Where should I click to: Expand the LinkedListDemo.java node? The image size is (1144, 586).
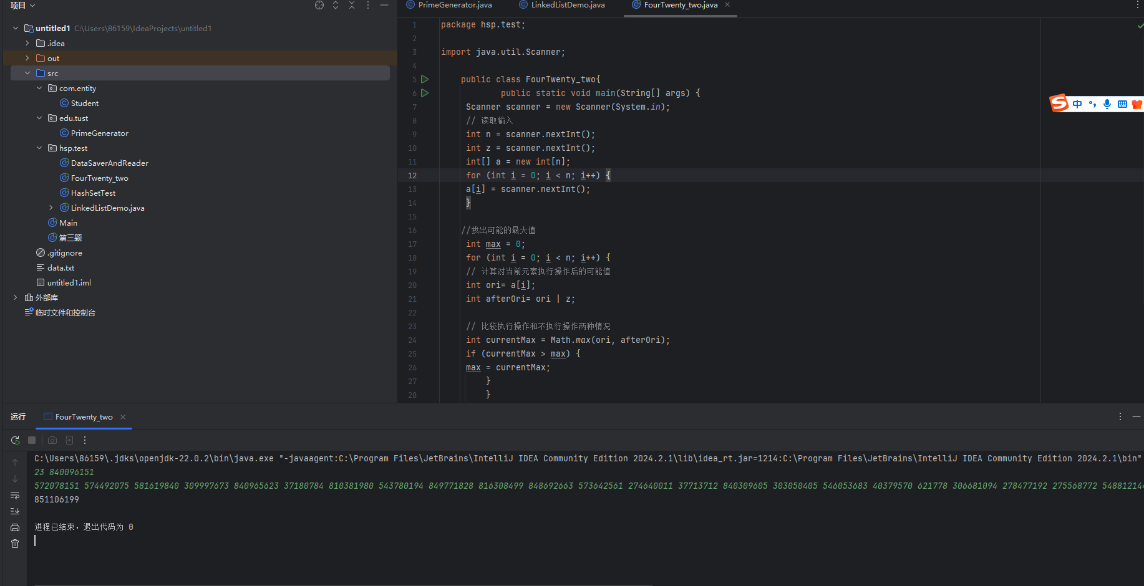tap(51, 208)
